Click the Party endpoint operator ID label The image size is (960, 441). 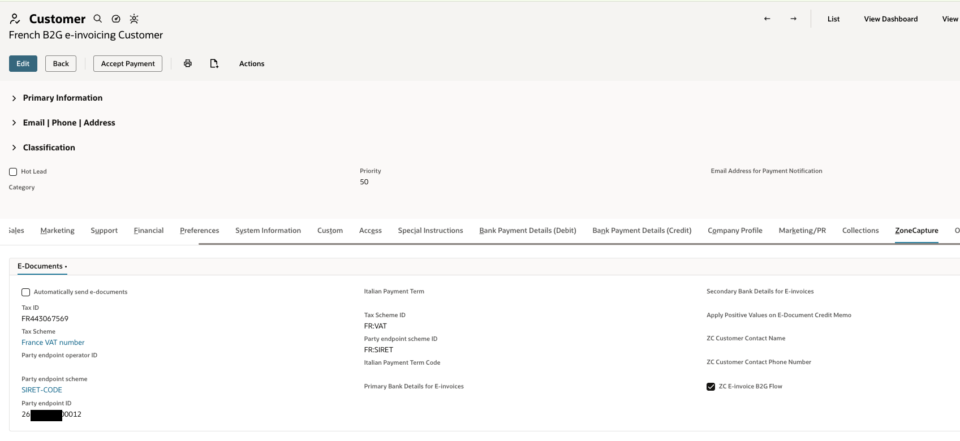coord(59,355)
